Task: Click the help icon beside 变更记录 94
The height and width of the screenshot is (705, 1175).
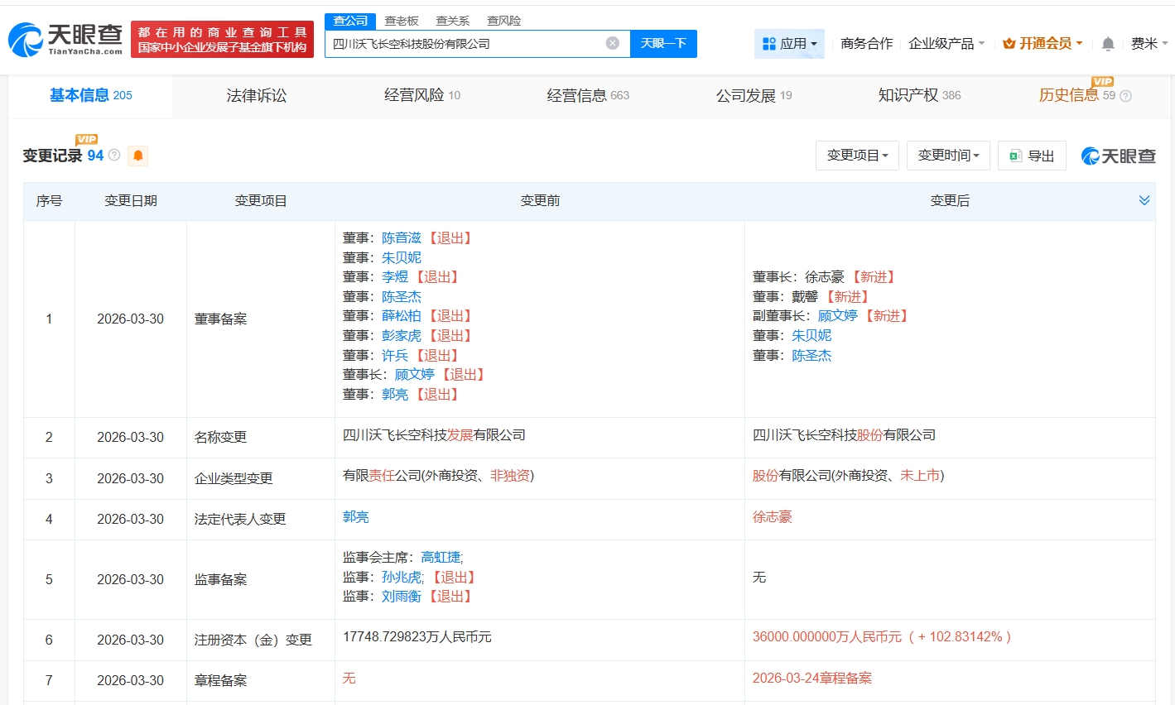Action: (x=114, y=155)
